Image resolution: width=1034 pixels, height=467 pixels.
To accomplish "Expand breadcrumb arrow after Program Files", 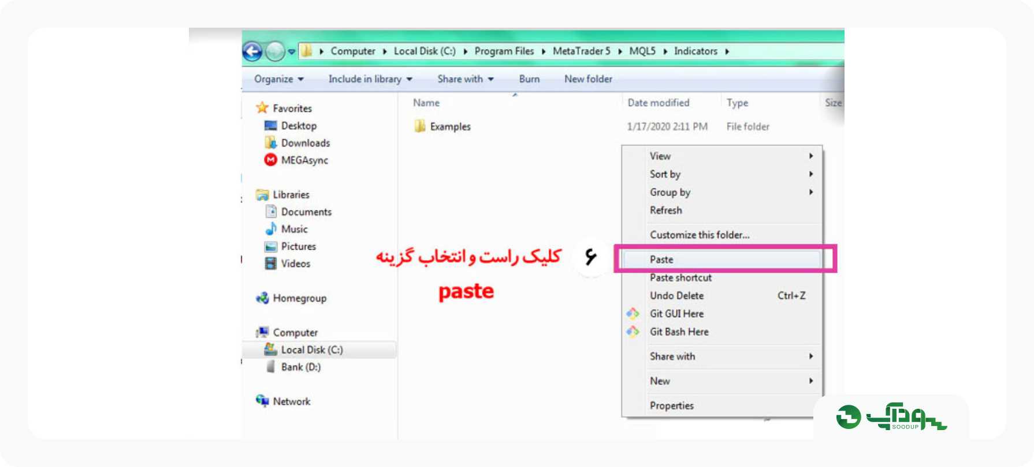I will (x=544, y=51).
